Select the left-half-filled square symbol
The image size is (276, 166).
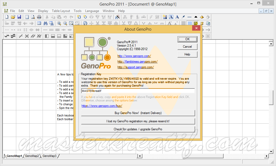pyautogui.click(x=47, y=36)
